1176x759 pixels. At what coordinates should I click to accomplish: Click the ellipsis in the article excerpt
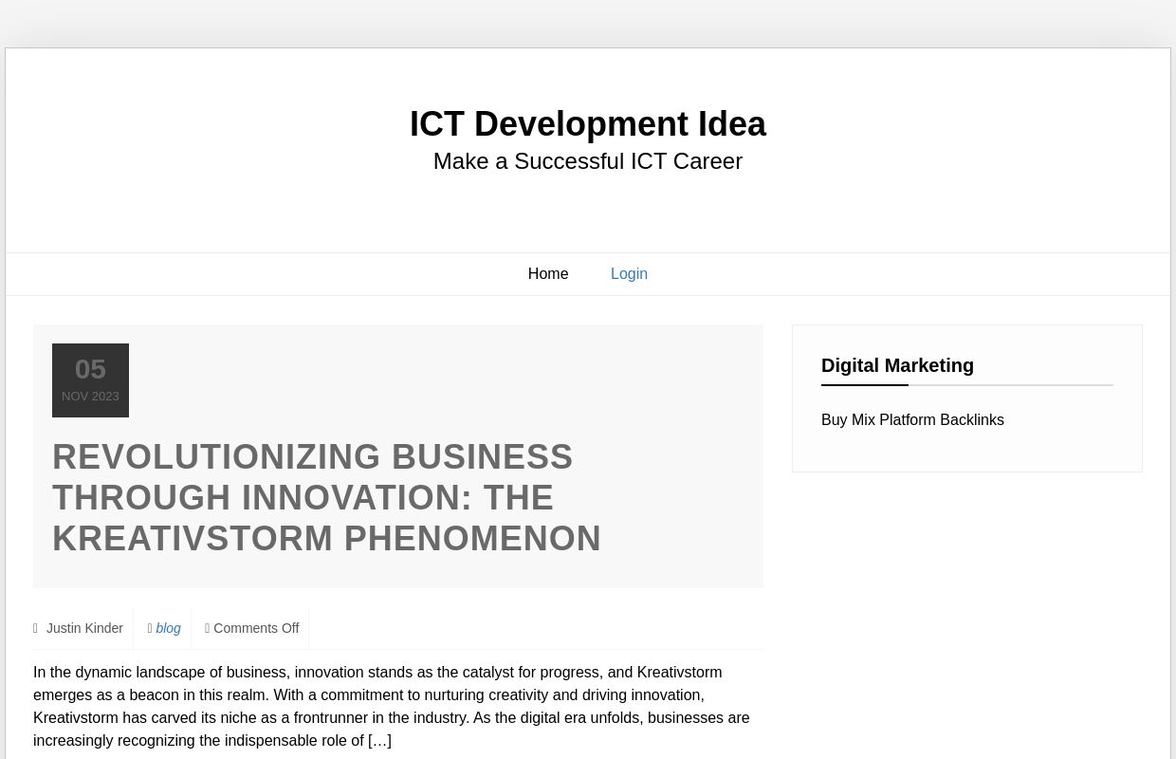pyautogui.click(x=378, y=740)
